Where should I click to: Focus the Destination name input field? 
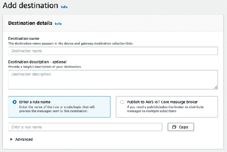(x=113, y=51)
